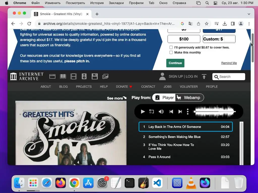Go back in Chrome
This screenshot has width=258, height=193.
(x=13, y=24)
